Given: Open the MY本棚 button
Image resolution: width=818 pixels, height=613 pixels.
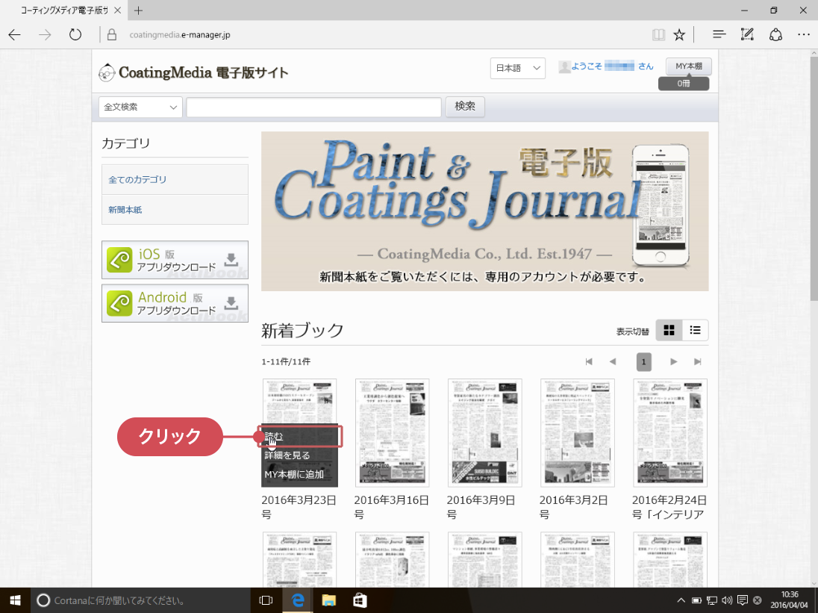Looking at the screenshot, I should [x=688, y=66].
